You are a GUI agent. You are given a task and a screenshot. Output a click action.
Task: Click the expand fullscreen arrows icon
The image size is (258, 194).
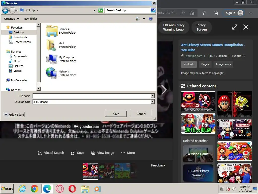(x=235, y=27)
